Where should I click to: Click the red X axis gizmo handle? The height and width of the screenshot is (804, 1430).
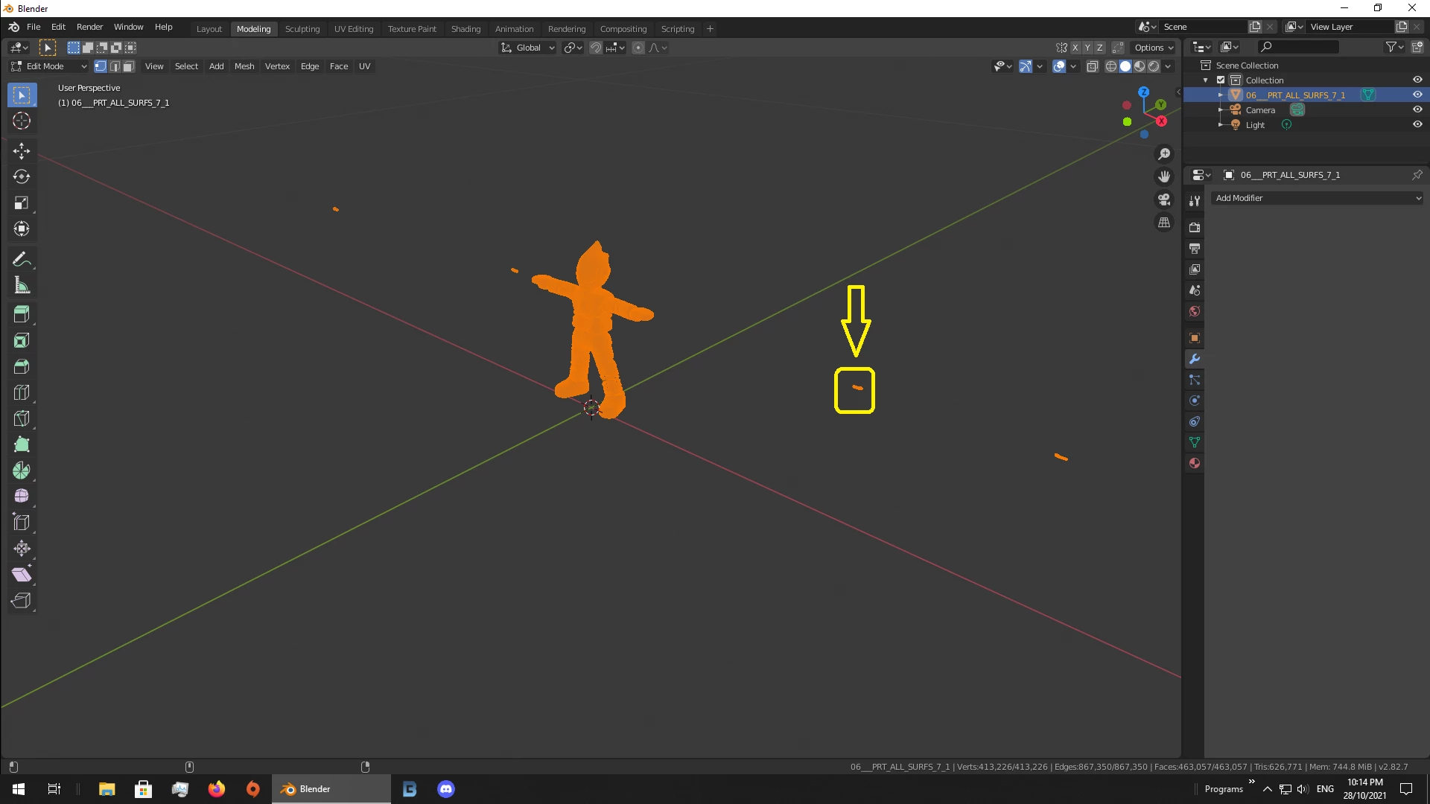pyautogui.click(x=1161, y=121)
